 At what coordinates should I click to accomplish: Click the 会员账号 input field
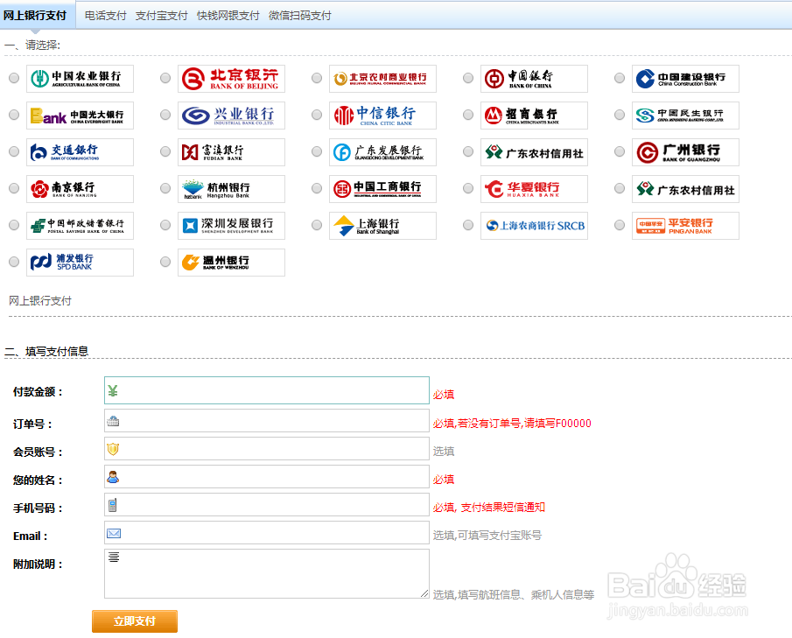point(267,449)
